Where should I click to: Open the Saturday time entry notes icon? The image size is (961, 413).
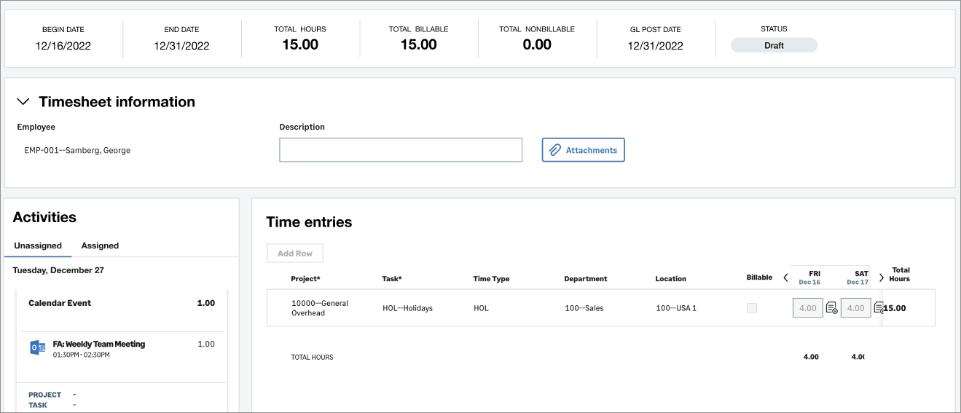tap(878, 308)
